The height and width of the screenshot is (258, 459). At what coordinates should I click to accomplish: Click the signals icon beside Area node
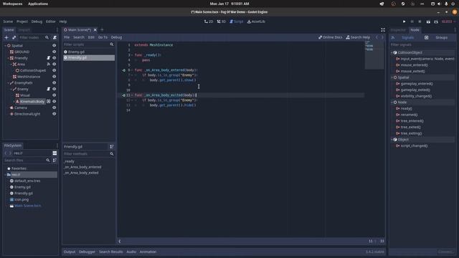point(49,64)
